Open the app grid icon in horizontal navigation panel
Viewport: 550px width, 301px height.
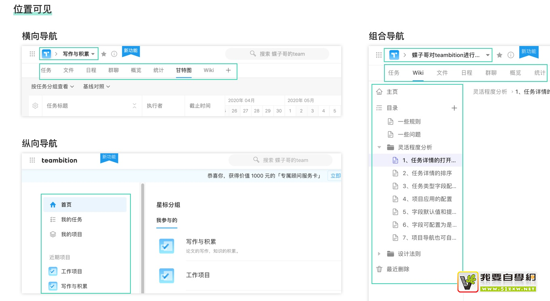(32, 54)
